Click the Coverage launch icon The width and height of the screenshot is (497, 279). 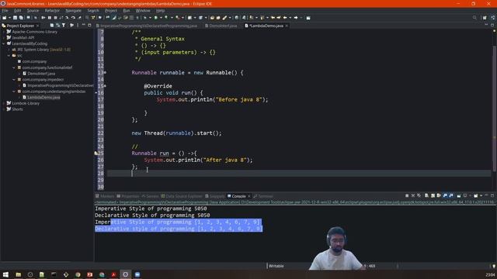(x=165, y=18)
